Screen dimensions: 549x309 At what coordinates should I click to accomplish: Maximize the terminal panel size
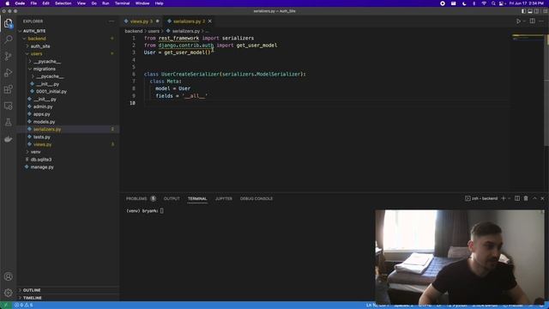(534, 198)
